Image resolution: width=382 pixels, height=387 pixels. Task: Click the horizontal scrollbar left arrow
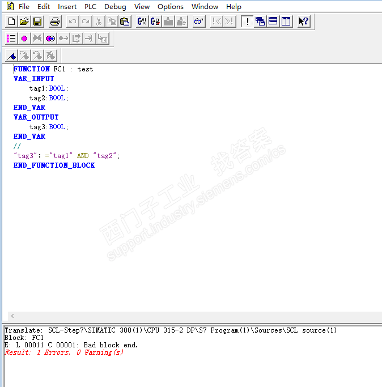[12, 316]
